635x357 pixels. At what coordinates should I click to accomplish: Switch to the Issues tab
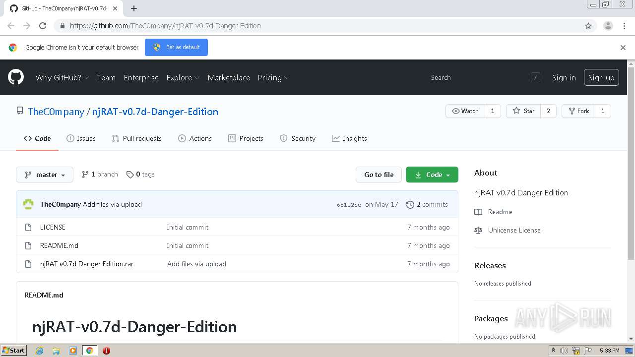tap(81, 138)
